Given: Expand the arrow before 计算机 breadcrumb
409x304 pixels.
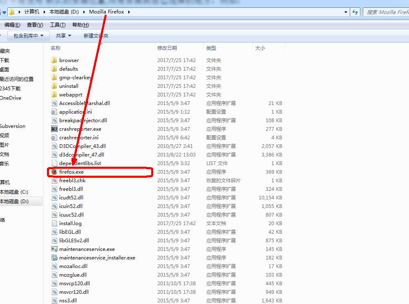Looking at the screenshot, I should (x=19, y=12).
